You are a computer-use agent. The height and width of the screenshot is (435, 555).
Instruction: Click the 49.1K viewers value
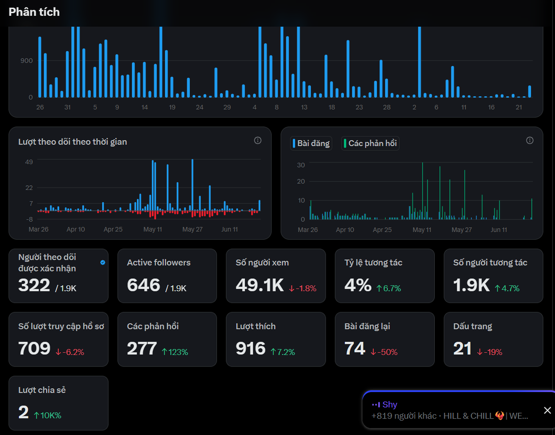(259, 285)
